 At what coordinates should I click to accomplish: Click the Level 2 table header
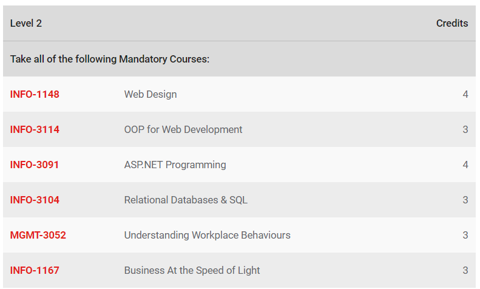coord(26,23)
